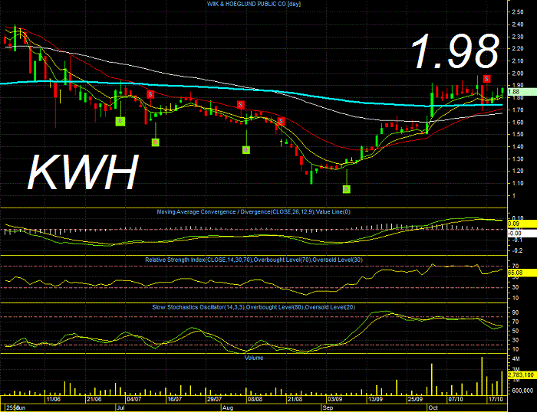Click the large KWH ticker text
The width and height of the screenshot is (537, 412).
click(83, 172)
